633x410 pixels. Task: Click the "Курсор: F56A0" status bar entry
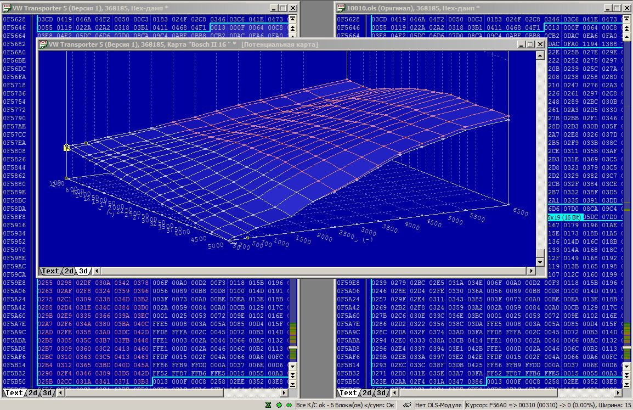[x=549, y=405]
